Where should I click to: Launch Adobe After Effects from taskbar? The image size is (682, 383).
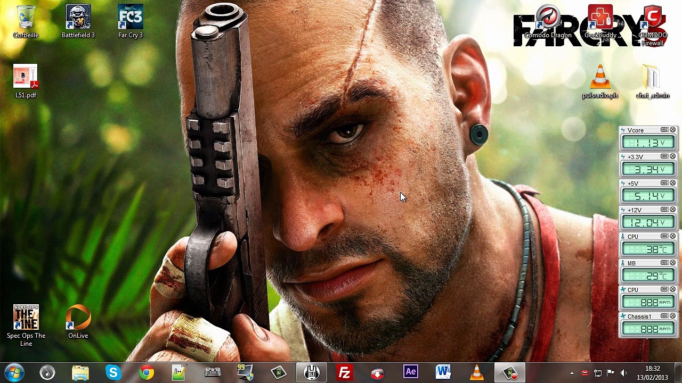[410, 372]
